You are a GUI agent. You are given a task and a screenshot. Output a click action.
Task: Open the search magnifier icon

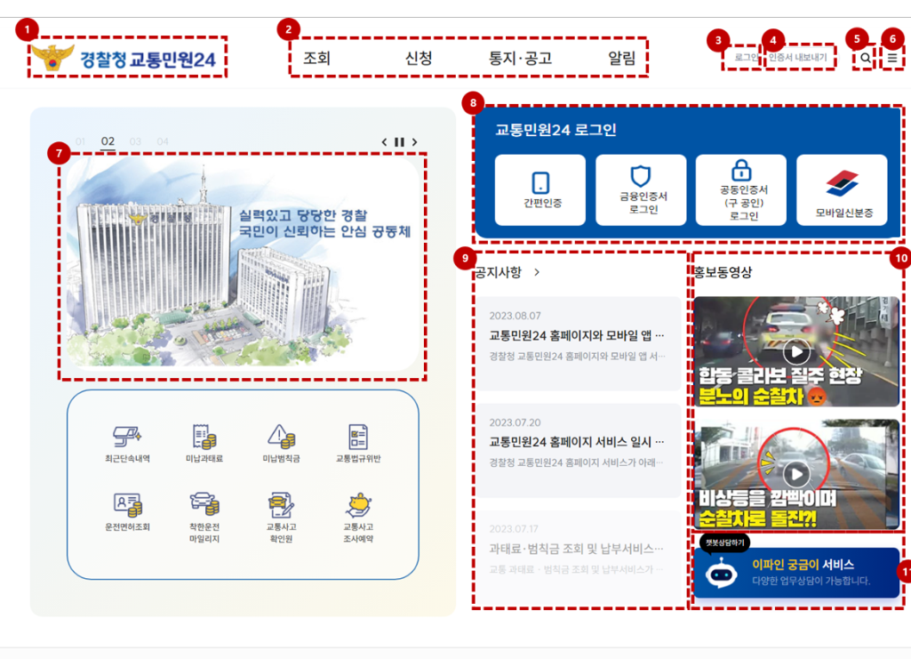[865, 58]
